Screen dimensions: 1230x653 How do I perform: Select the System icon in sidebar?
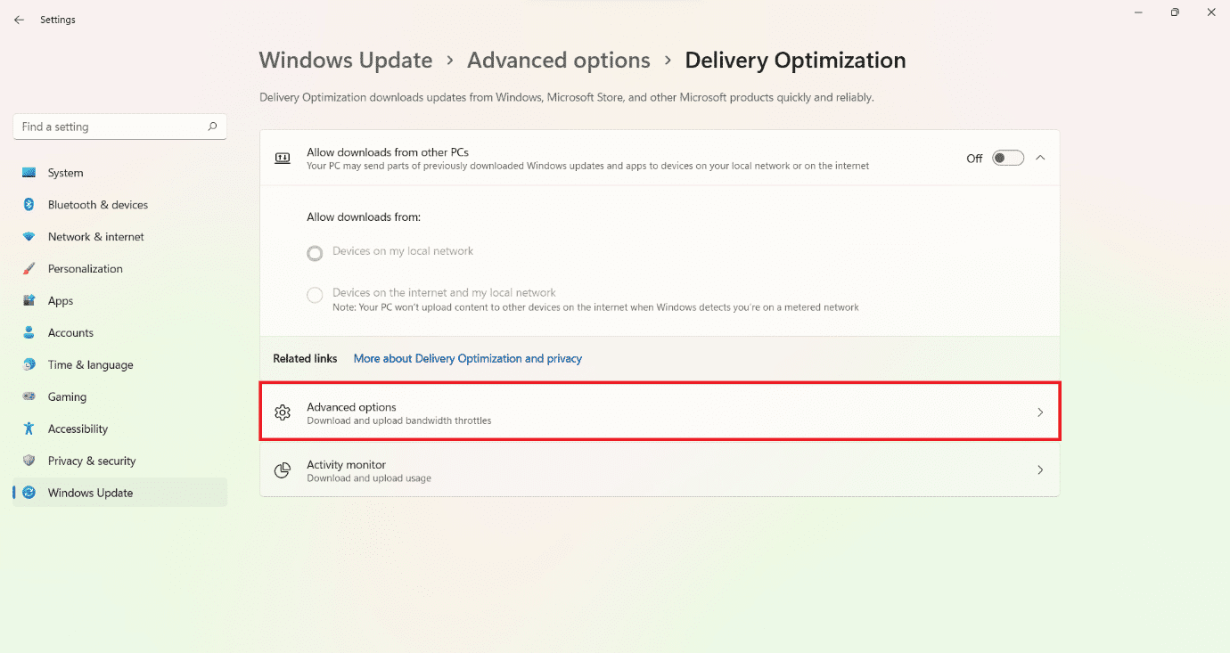point(34,172)
